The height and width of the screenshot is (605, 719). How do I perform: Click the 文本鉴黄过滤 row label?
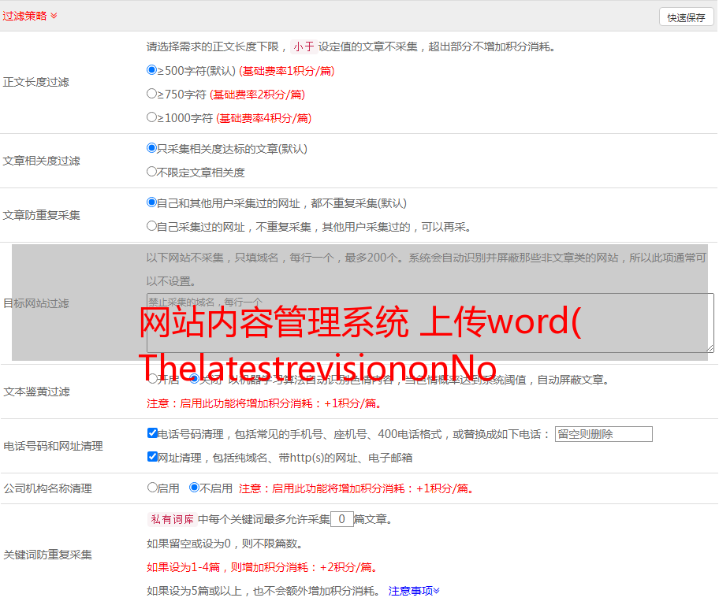tap(37, 392)
